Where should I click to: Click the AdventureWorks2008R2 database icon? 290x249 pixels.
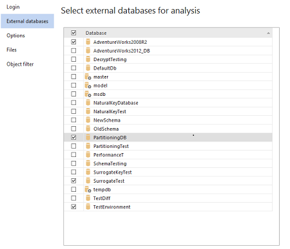[x=88, y=42]
